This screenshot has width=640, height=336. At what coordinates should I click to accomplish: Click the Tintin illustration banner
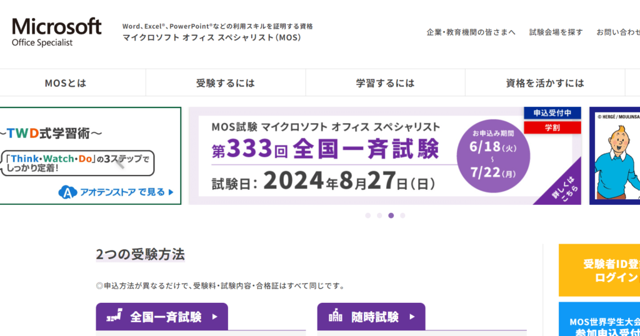point(614,156)
